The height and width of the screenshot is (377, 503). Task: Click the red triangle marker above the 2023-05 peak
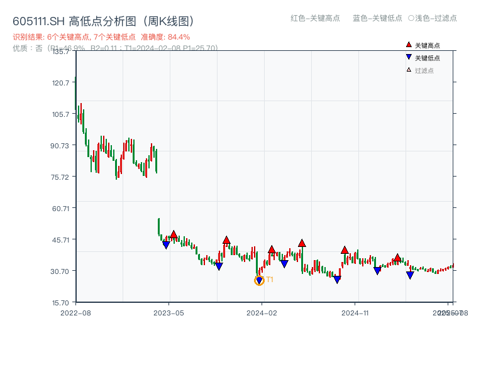tap(174, 233)
